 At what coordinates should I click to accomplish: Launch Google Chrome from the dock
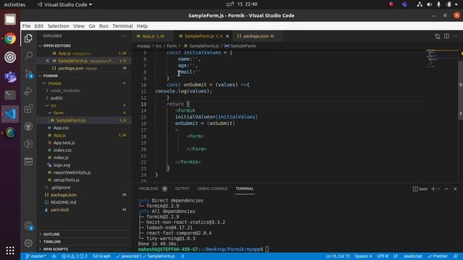point(10,38)
